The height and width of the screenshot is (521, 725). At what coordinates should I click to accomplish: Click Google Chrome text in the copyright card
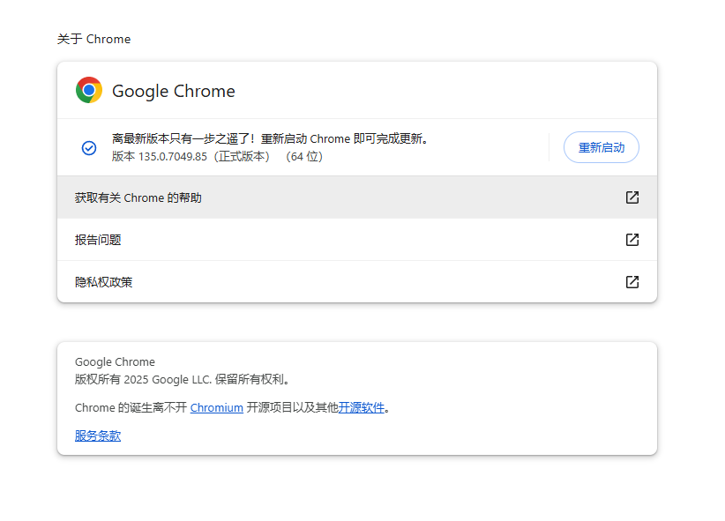pyautogui.click(x=115, y=362)
